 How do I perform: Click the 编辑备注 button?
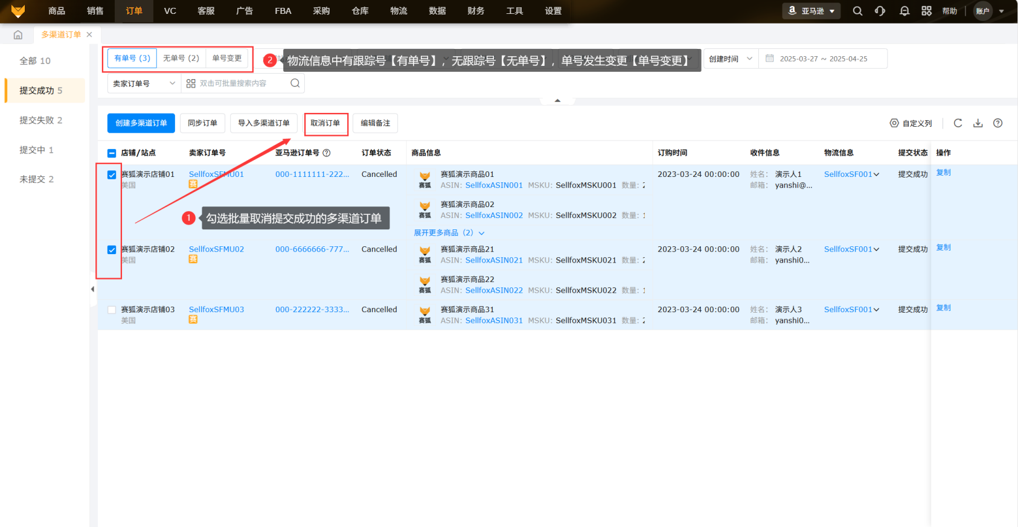tap(376, 123)
